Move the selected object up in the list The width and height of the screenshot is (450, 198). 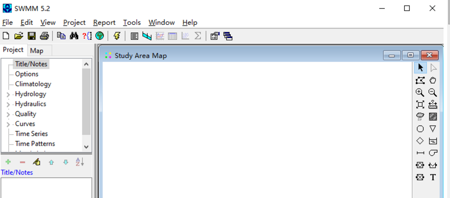51,162
